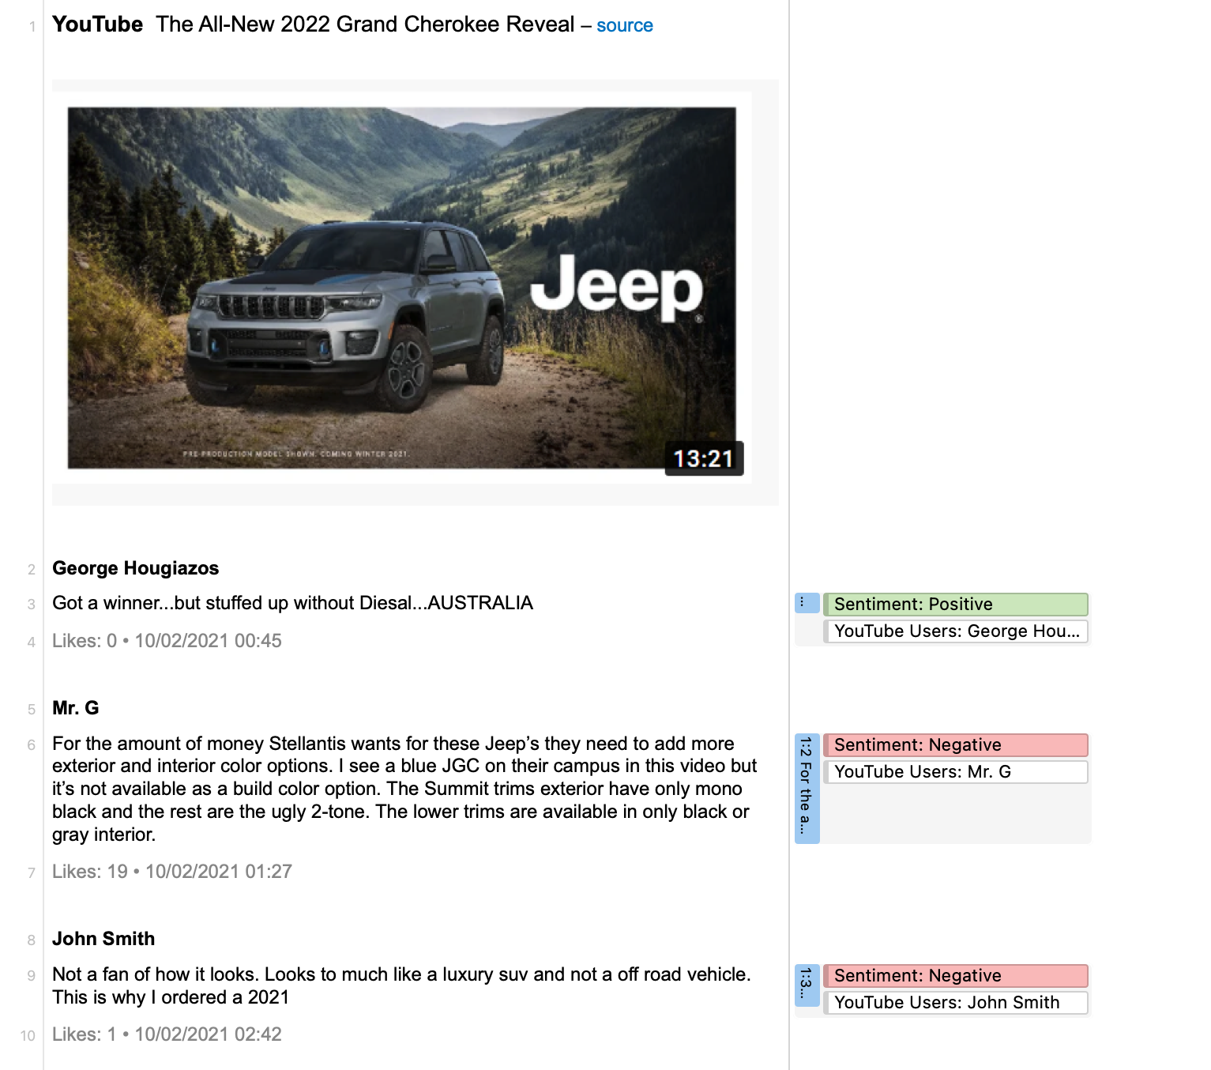
Task: Click the 'Likes: 1 • 10/02/2021 02:42' line
Action: click(167, 1034)
